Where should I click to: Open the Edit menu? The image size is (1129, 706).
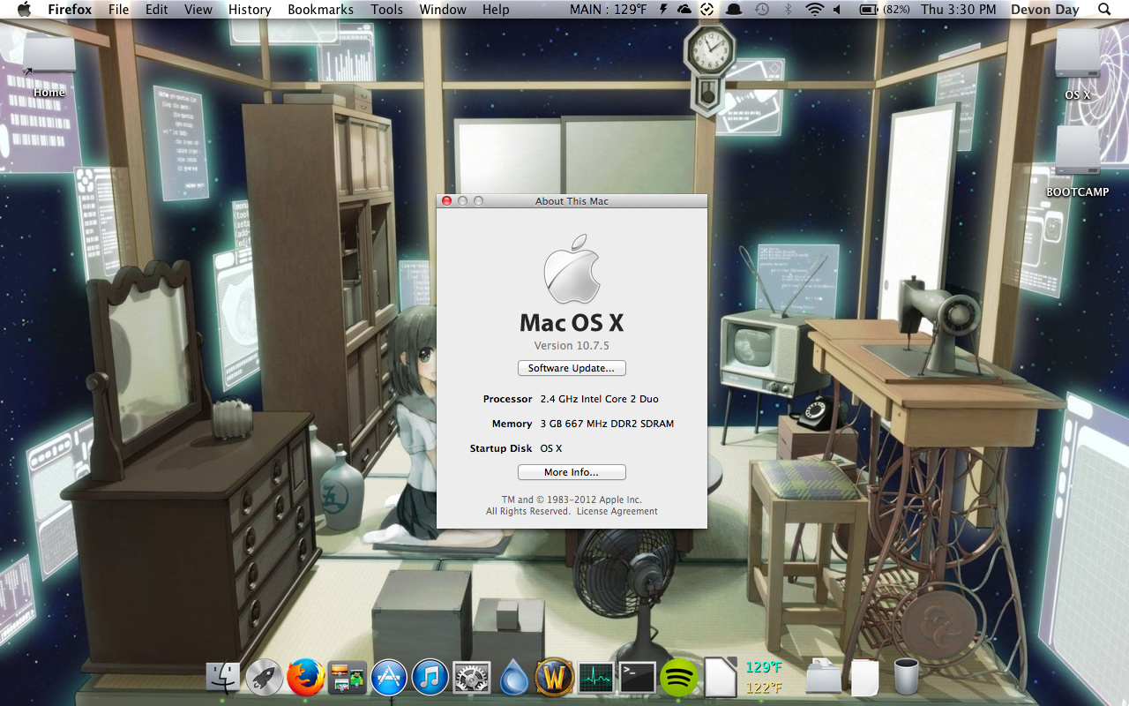pyautogui.click(x=156, y=10)
